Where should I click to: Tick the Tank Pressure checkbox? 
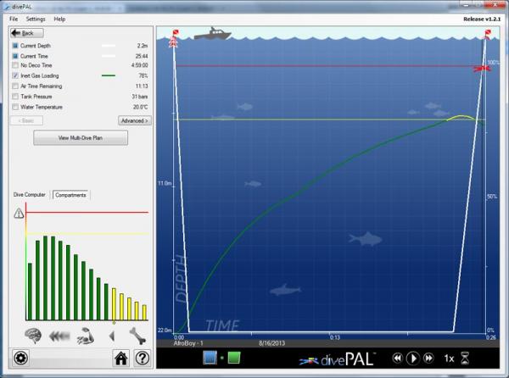pos(15,96)
